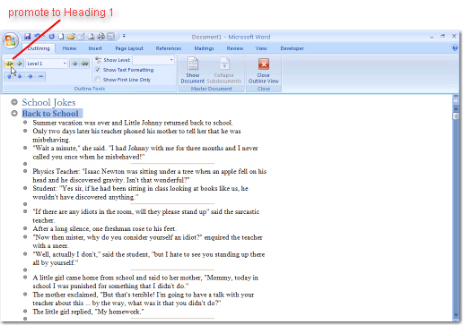Move selected item down in outline
The height and width of the screenshot is (325, 463).
(x=20, y=76)
